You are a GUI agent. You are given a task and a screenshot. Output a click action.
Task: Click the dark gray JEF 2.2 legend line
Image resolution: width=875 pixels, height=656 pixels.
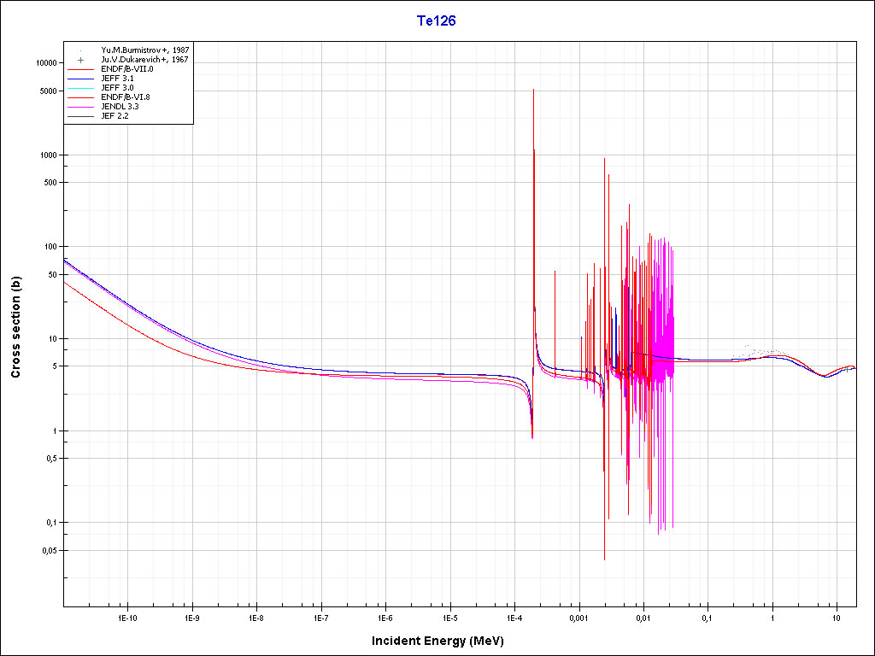coord(80,116)
